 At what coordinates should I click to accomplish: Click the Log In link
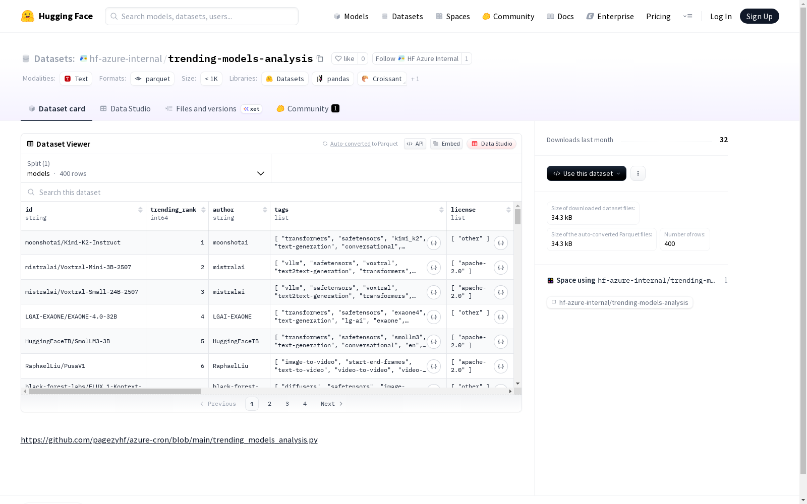click(x=721, y=16)
